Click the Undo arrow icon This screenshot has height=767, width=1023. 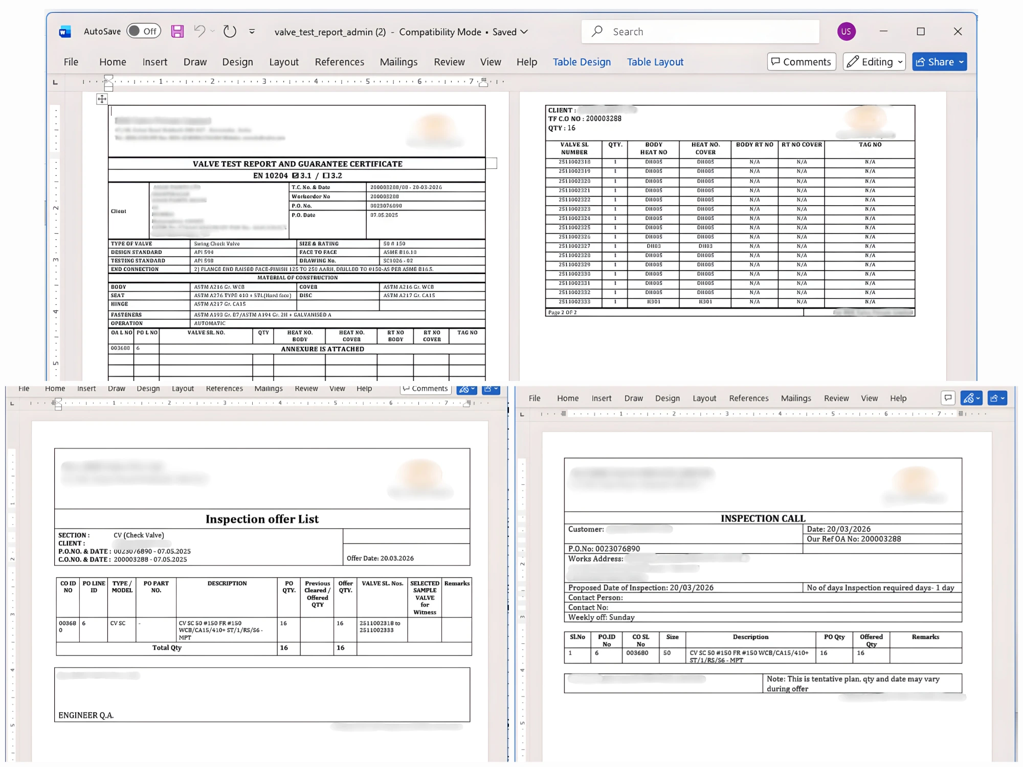tap(199, 32)
